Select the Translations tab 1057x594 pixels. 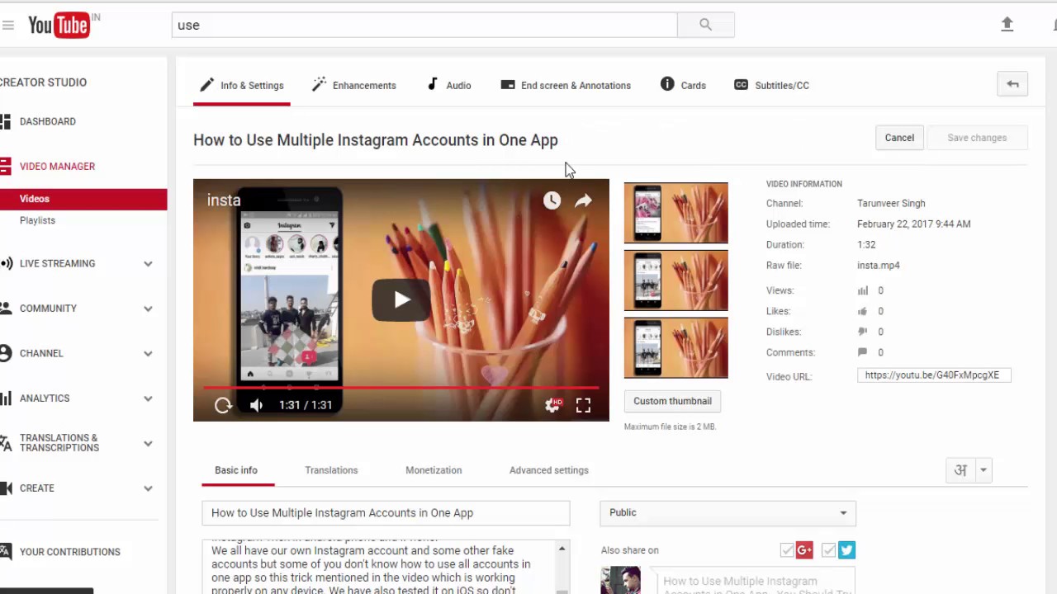pos(331,470)
